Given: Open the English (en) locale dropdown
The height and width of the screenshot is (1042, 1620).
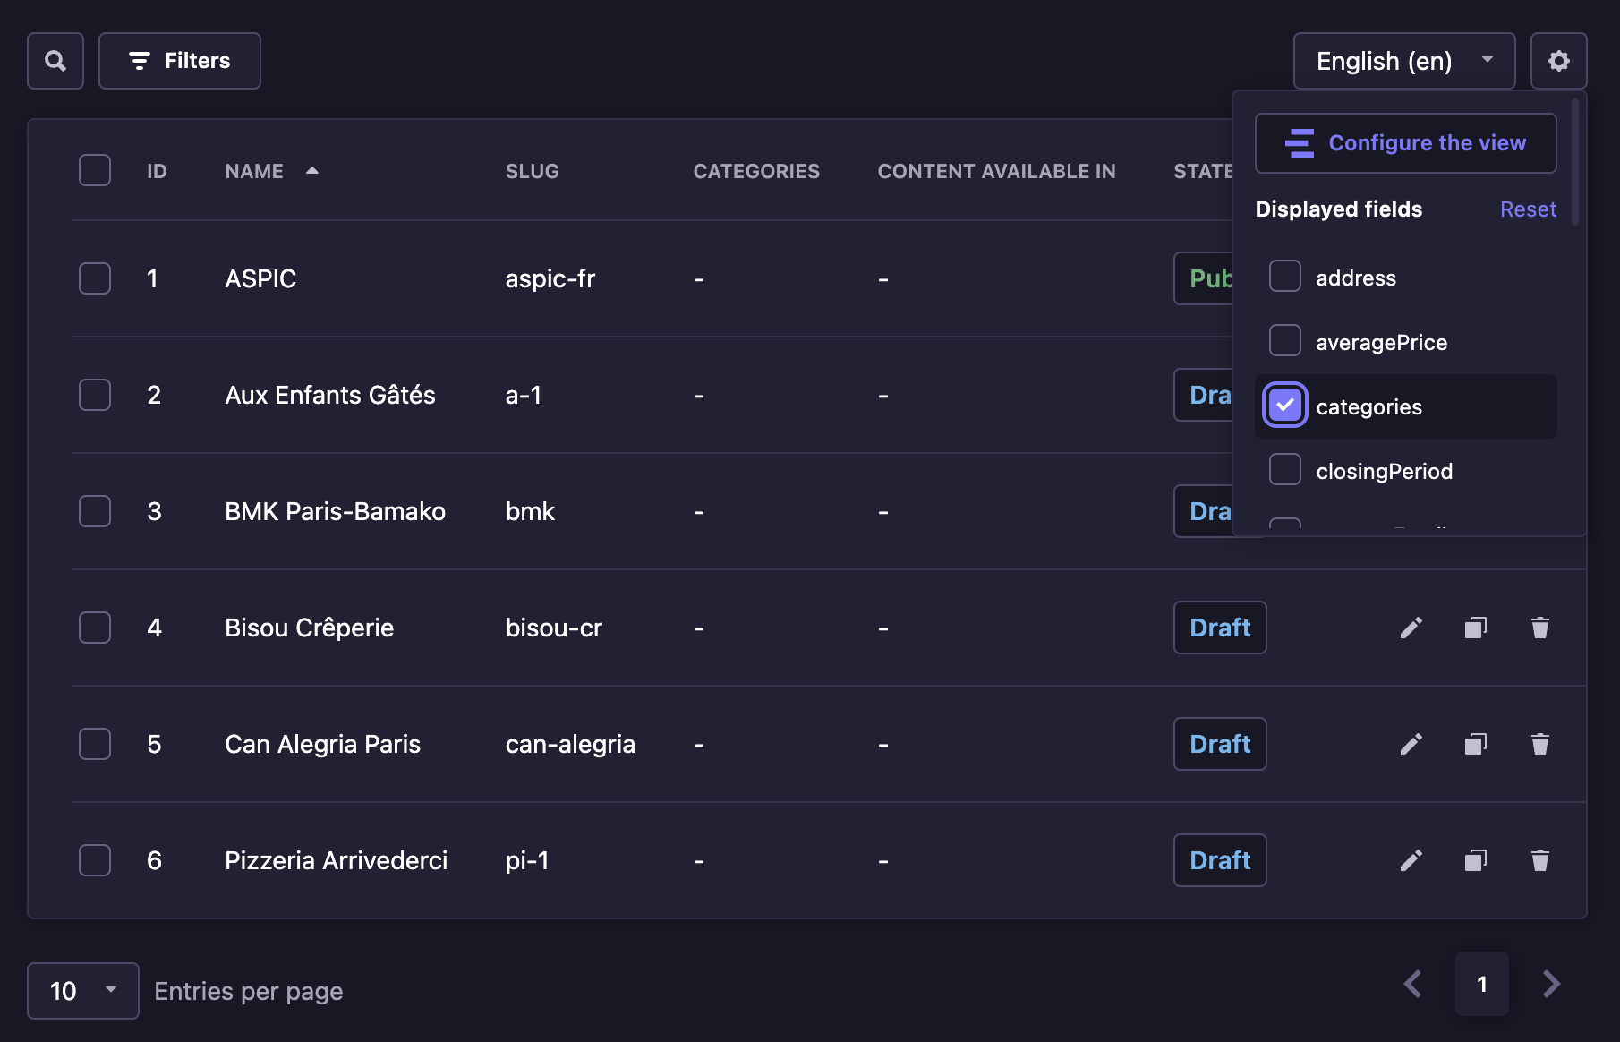Looking at the screenshot, I should click(x=1403, y=60).
